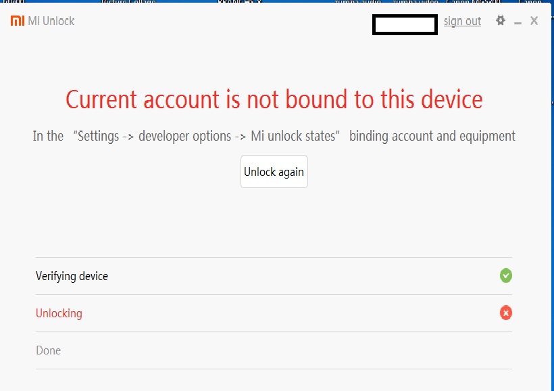Select the red Unlocking step label

click(59, 313)
